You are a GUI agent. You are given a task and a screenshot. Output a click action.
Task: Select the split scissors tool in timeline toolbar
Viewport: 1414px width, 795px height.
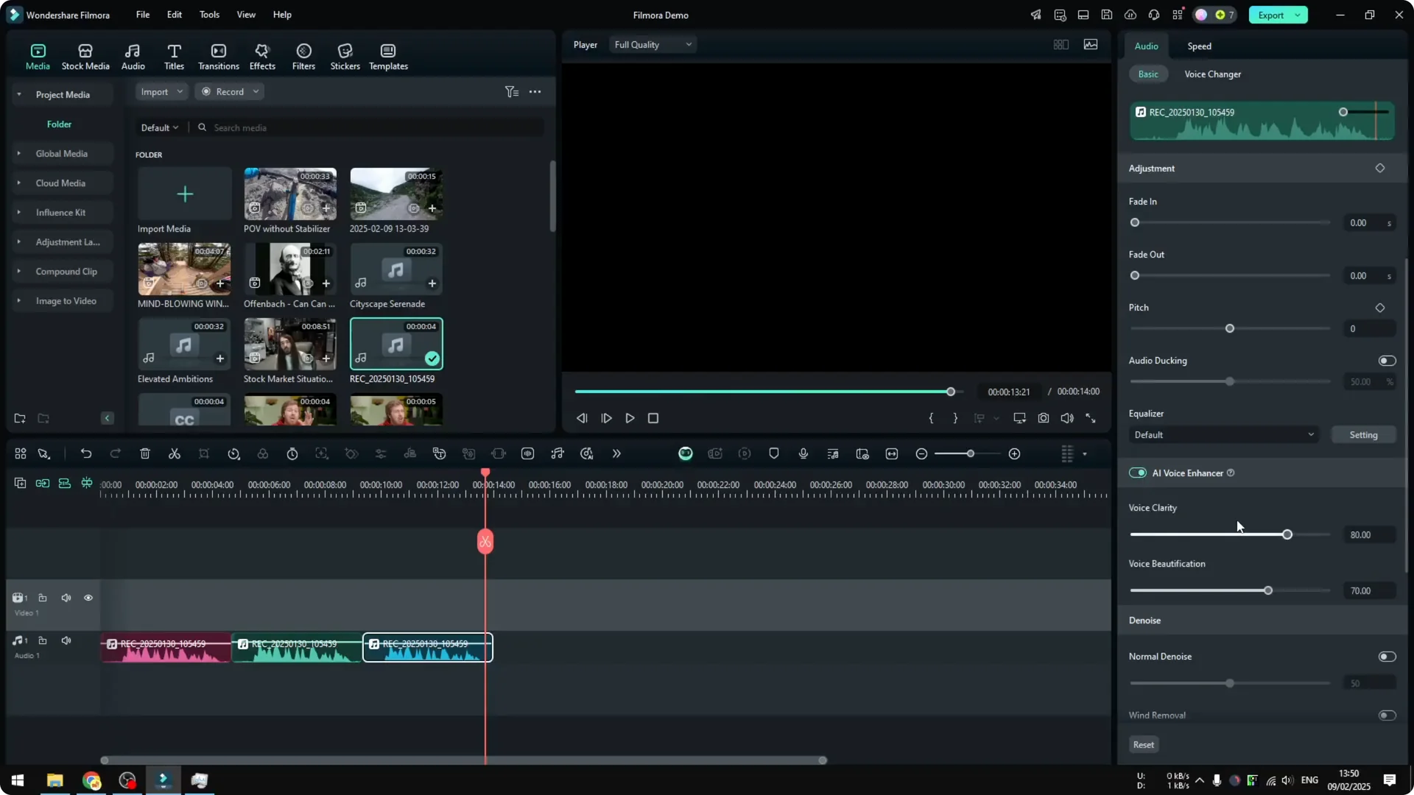tap(174, 453)
